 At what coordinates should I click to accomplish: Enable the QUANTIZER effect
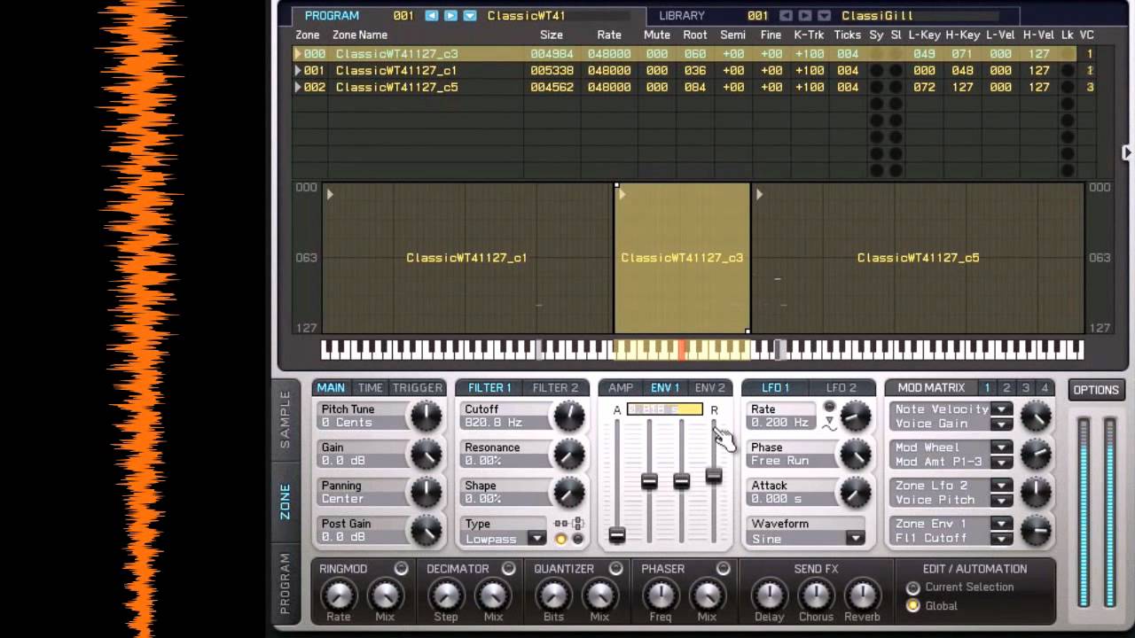pyautogui.click(x=616, y=568)
